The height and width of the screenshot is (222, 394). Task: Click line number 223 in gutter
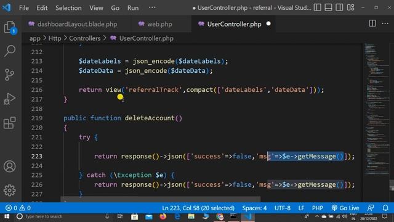click(37, 156)
